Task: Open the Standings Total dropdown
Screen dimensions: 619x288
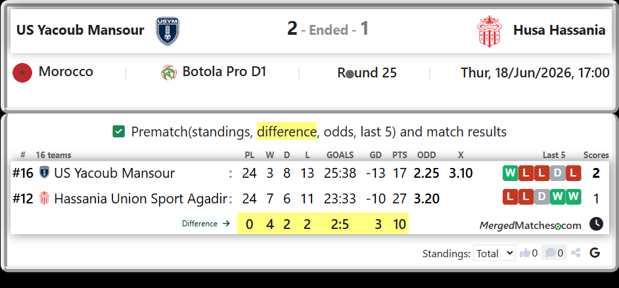Action: coord(494,253)
